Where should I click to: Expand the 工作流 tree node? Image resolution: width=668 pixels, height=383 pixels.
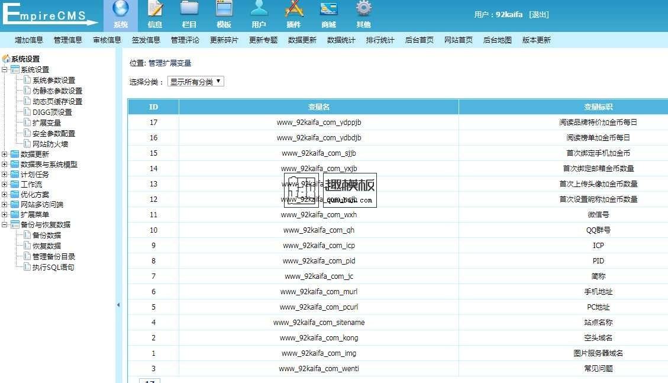point(4,184)
